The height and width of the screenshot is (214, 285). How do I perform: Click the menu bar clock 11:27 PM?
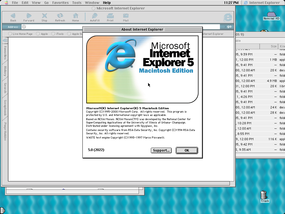[231, 3]
